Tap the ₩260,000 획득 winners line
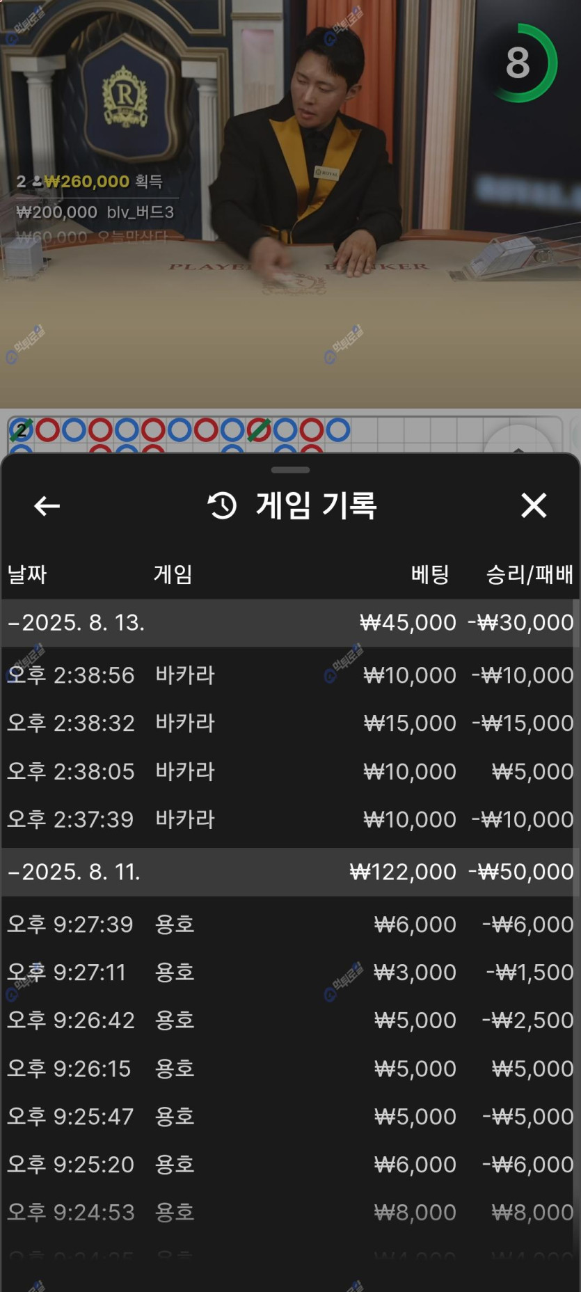The height and width of the screenshot is (1292, 581). (89, 182)
